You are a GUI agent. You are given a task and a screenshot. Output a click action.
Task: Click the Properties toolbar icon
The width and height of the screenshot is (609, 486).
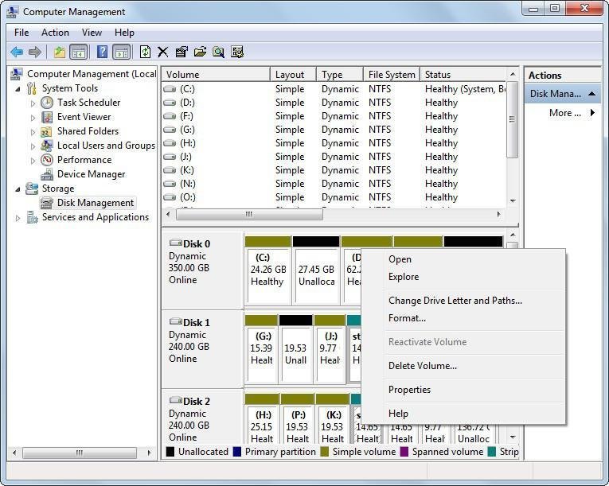point(182,52)
